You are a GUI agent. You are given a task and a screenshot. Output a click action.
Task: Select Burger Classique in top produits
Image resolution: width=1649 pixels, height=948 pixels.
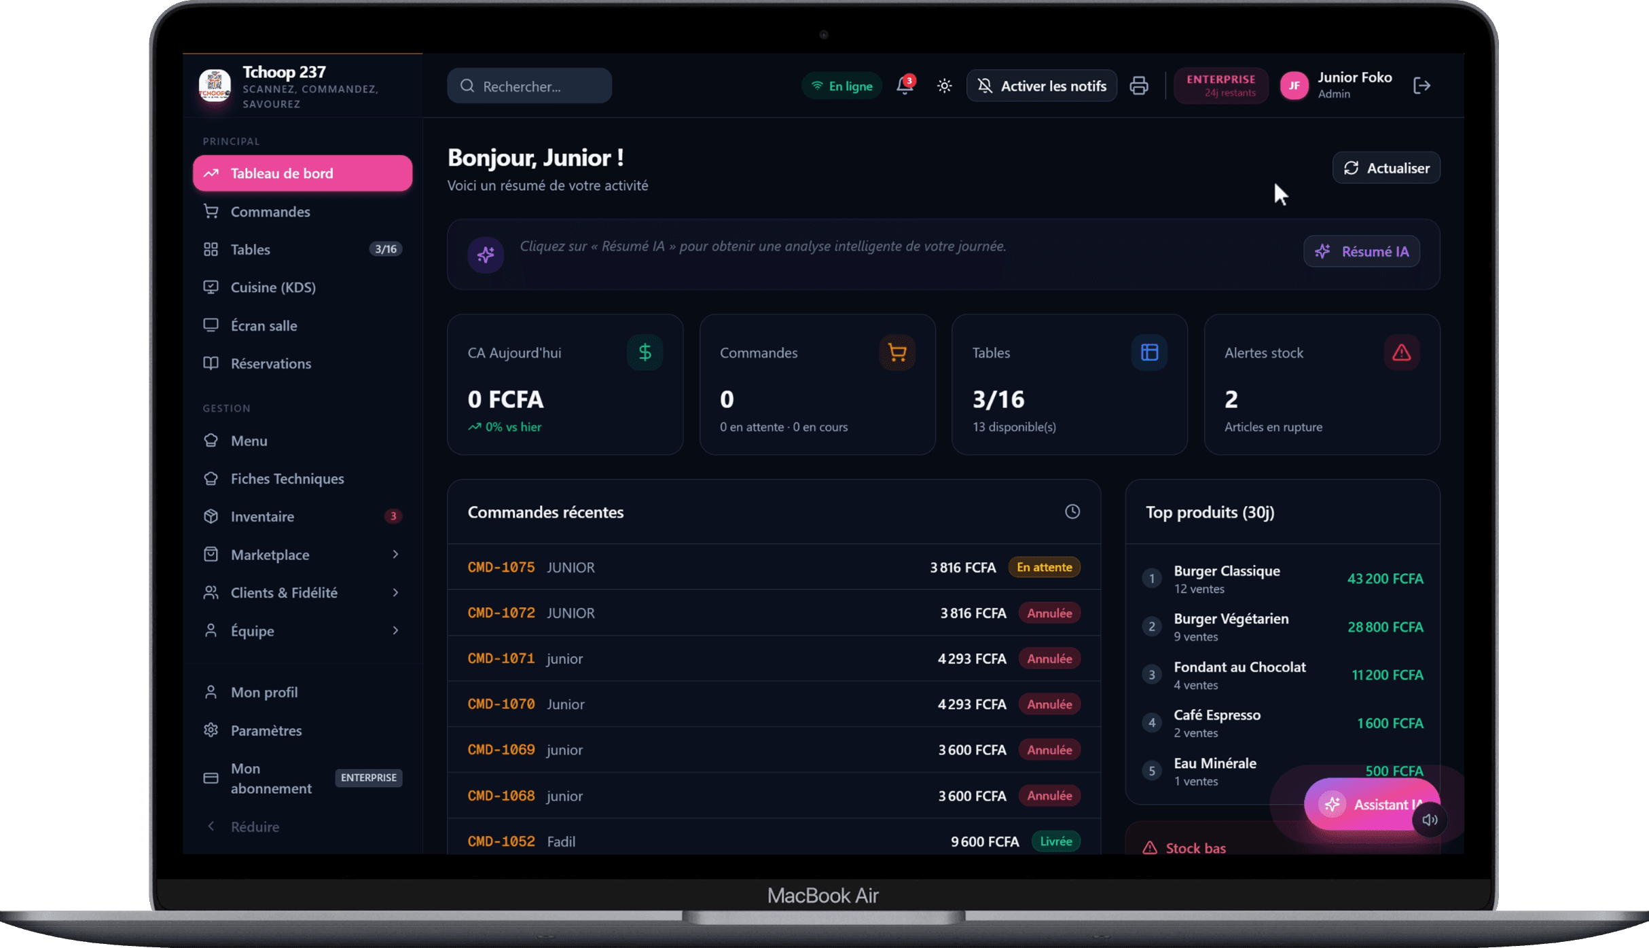[x=1282, y=579]
